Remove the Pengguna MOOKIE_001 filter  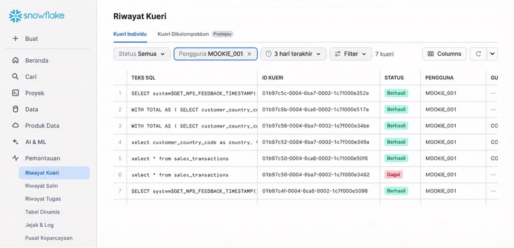click(249, 54)
